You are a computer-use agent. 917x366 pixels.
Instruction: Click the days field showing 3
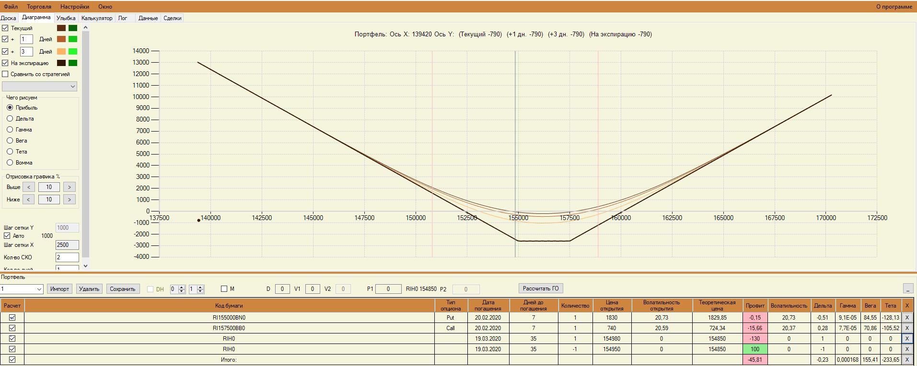pyautogui.click(x=26, y=52)
